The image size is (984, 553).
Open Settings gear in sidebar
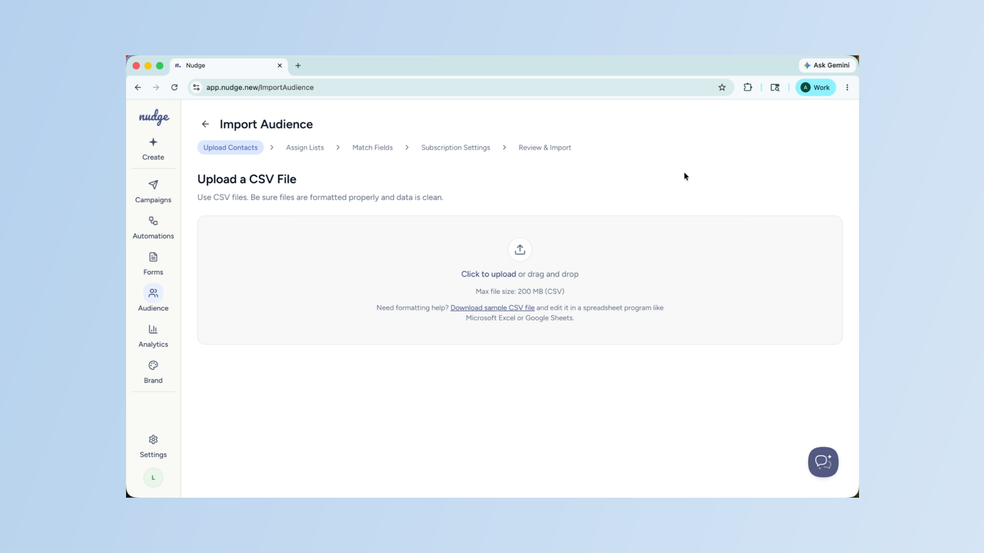pyautogui.click(x=153, y=446)
